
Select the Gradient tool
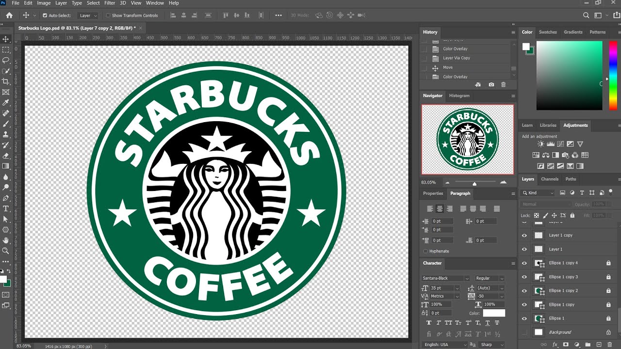(6, 166)
